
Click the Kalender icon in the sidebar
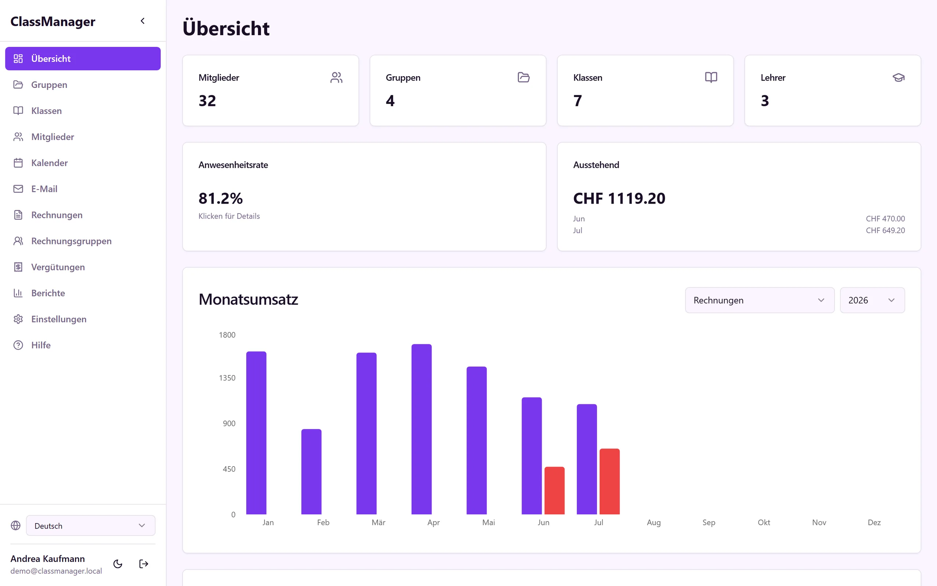point(18,163)
